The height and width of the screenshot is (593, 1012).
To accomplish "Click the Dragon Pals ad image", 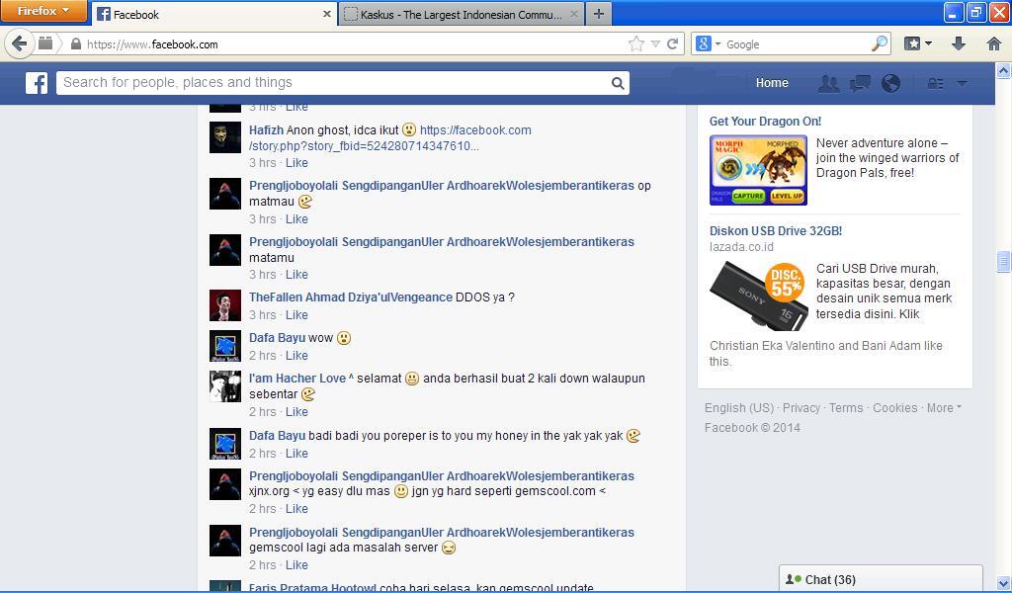I will [x=758, y=170].
